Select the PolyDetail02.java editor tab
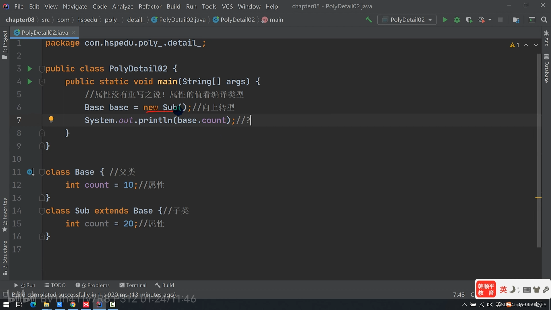 pos(44,32)
